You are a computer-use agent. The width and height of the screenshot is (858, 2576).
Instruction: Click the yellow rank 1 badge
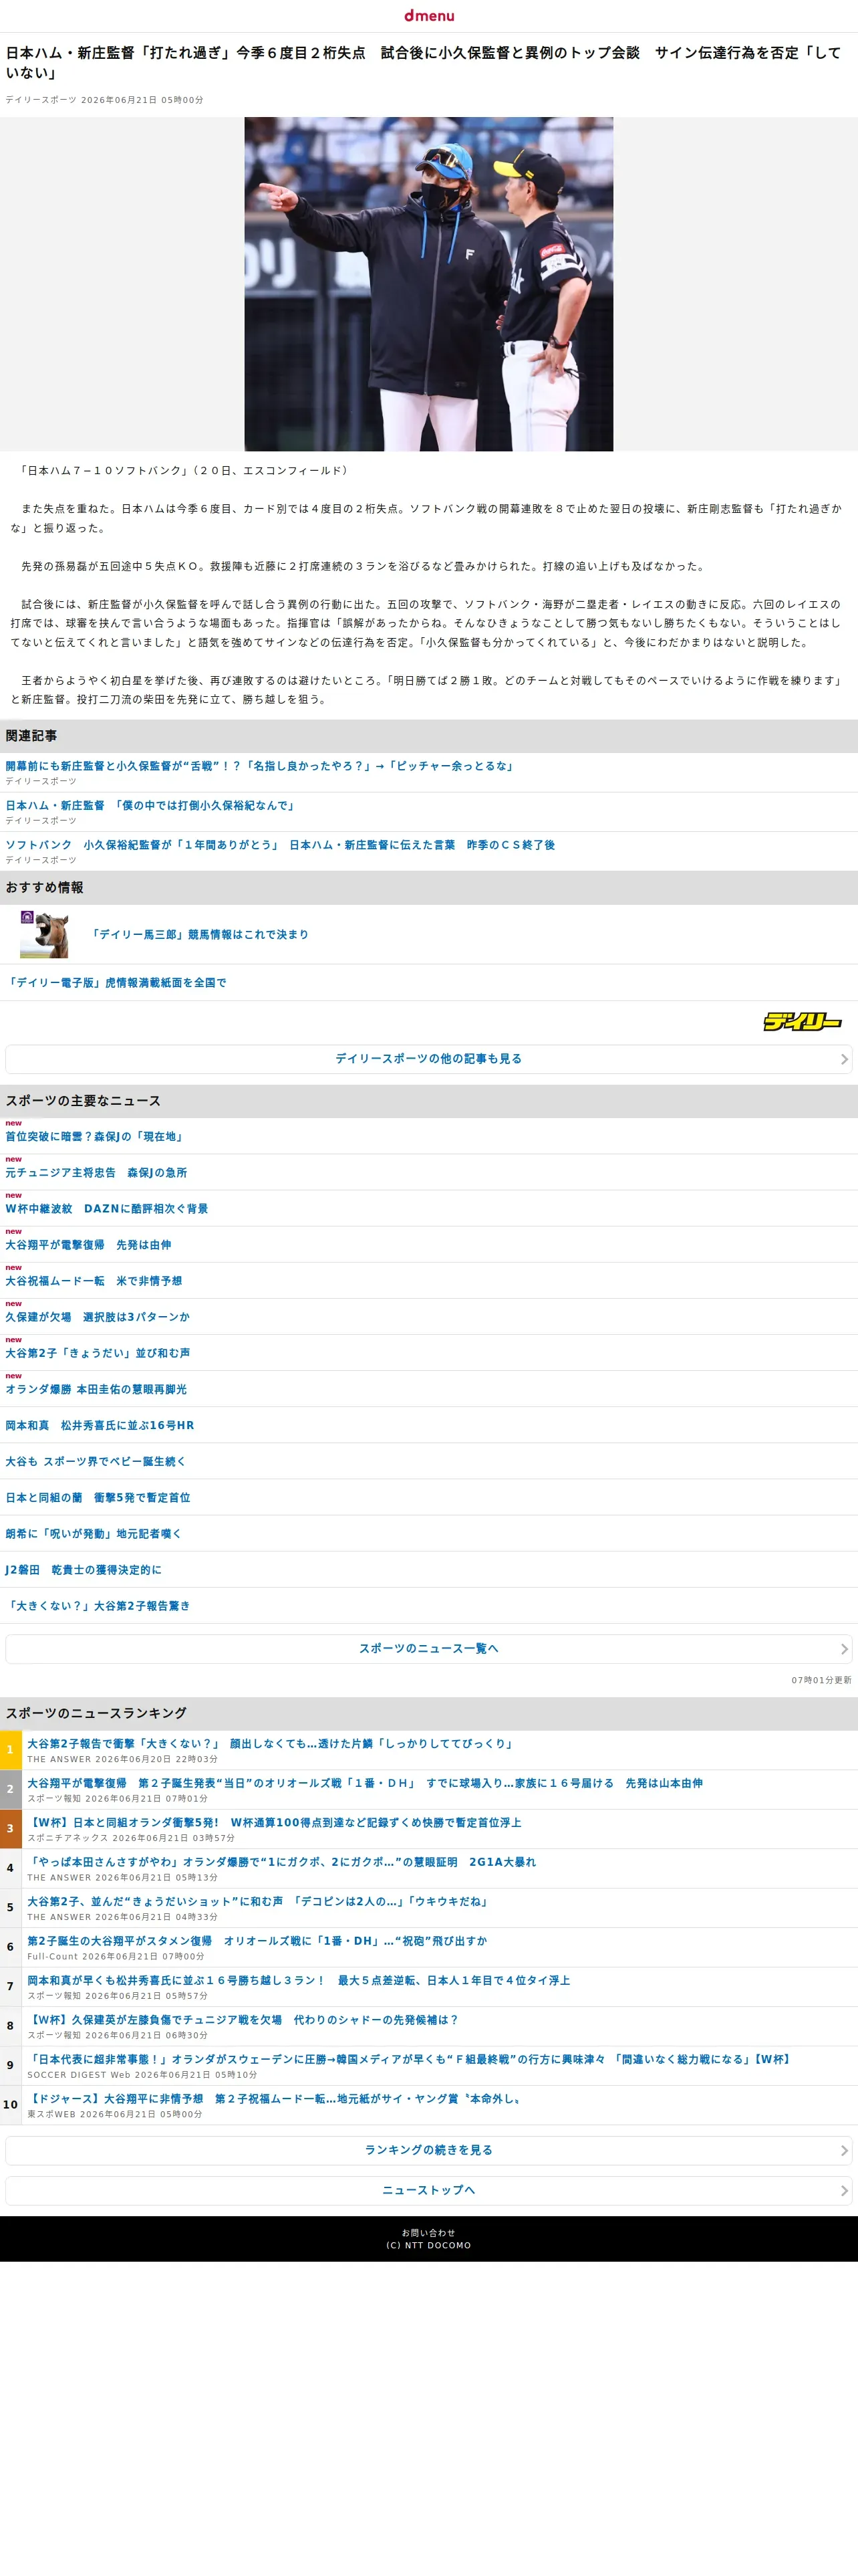click(10, 1750)
